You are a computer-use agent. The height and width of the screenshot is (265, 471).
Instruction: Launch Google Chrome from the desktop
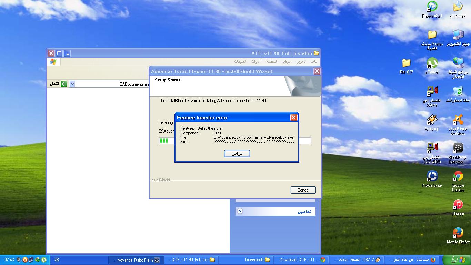click(458, 181)
